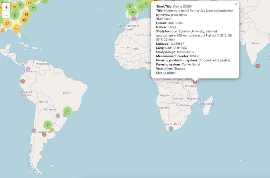Expand the orange cluster labeled 13
Viewport: 270px width, 178px height.
pyautogui.click(x=17, y=29)
